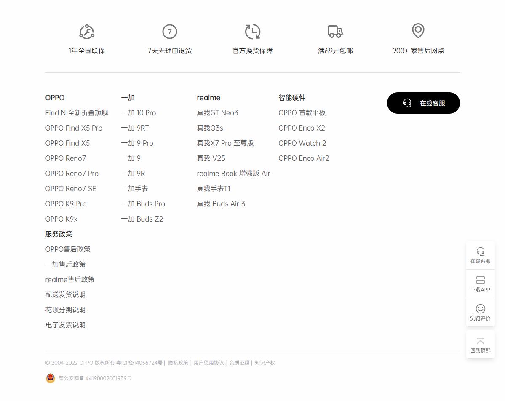Click the 900+ 家售后网点 location pin icon

tap(418, 31)
